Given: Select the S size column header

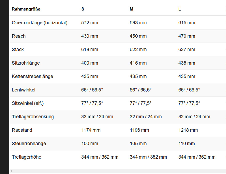Looking at the screenshot, I should [83, 9].
